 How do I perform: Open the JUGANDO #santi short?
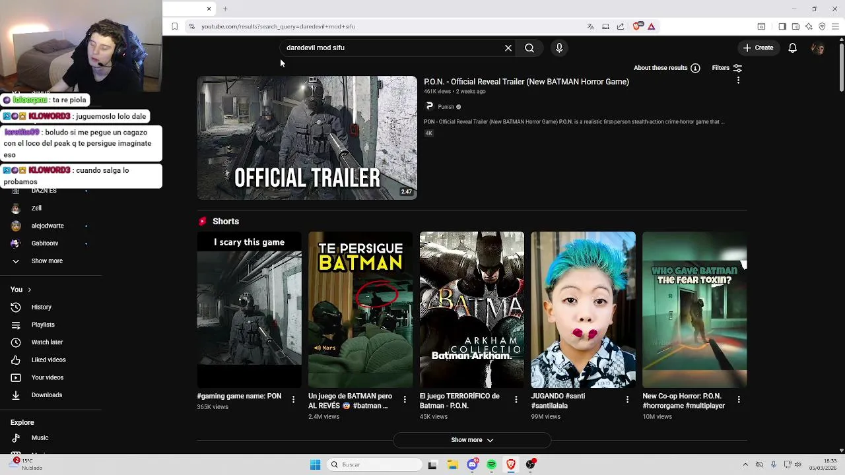click(x=583, y=309)
